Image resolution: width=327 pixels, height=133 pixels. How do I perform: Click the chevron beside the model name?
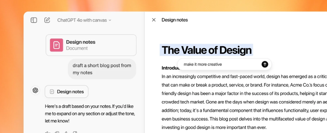[110, 20]
